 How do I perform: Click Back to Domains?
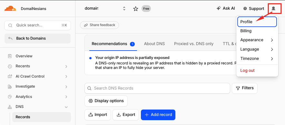coord(37,38)
